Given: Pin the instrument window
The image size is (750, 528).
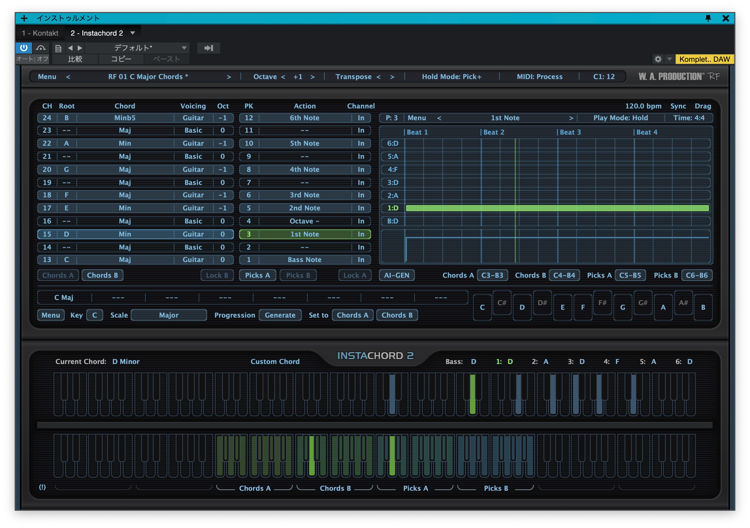Looking at the screenshot, I should coord(708,18).
